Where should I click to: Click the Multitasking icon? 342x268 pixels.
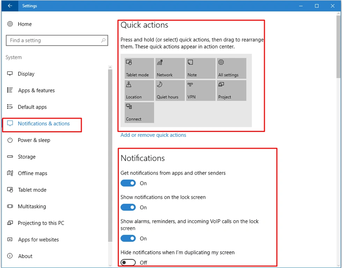coord(10,206)
